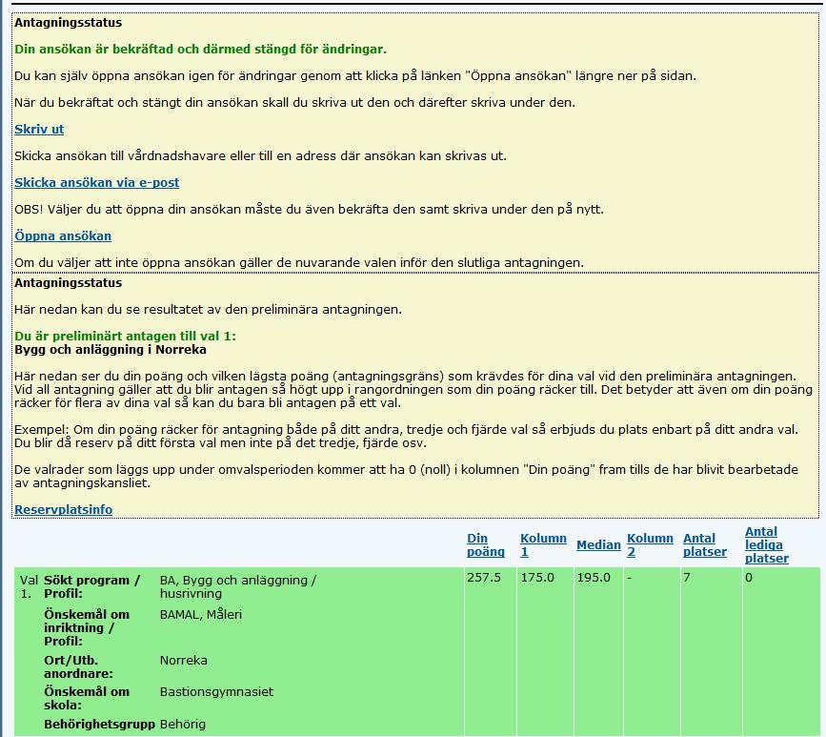Click 'Bygg och anläggning i Norreka' heading
Viewport: 826px width, 737px height.
click(111, 350)
